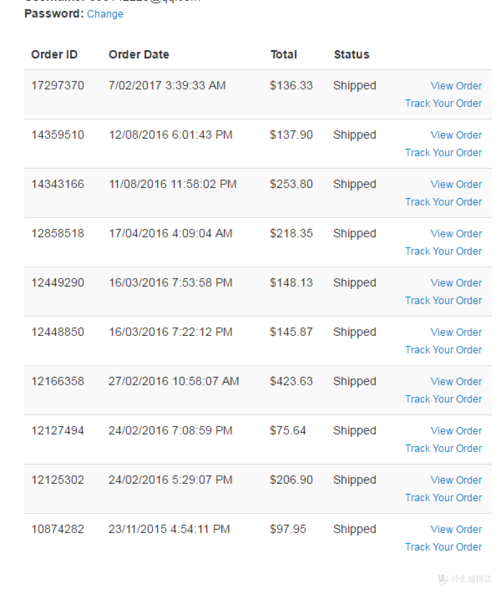This screenshot has height=589, width=496.
Task: Select the Order Date column header
Action: click(139, 55)
